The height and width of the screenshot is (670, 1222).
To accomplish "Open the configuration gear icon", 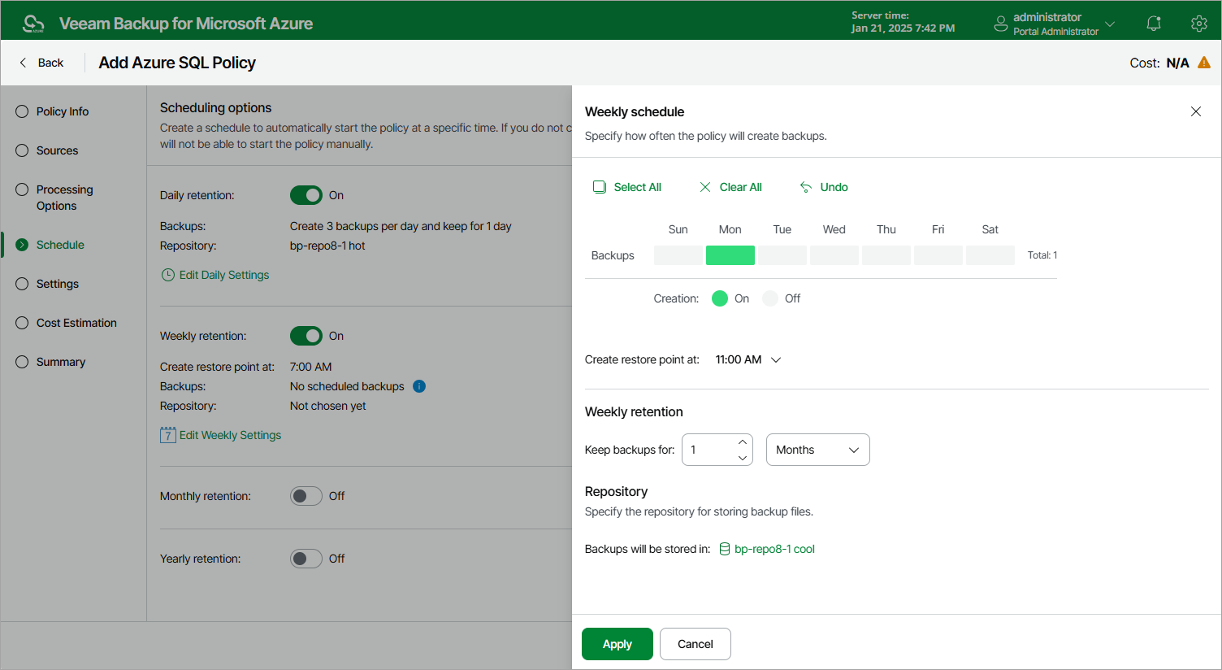I will [1199, 24].
